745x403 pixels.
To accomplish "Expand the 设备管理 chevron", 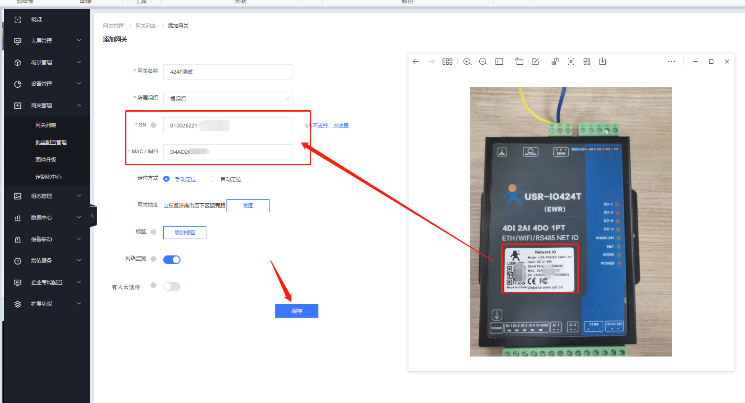I will [79, 84].
